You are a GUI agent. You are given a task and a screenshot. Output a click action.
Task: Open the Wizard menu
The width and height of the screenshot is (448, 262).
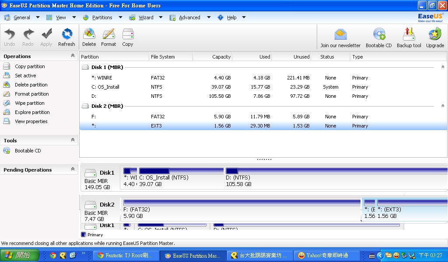(x=146, y=17)
